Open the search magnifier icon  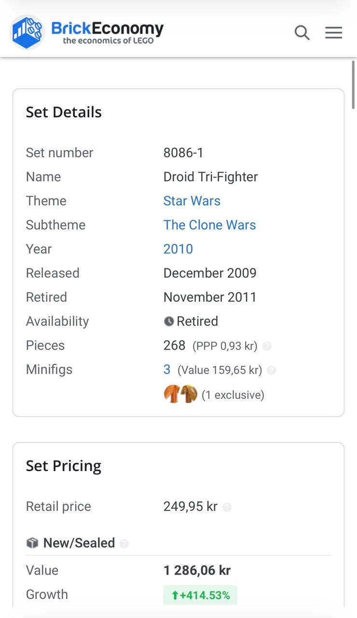click(x=302, y=33)
